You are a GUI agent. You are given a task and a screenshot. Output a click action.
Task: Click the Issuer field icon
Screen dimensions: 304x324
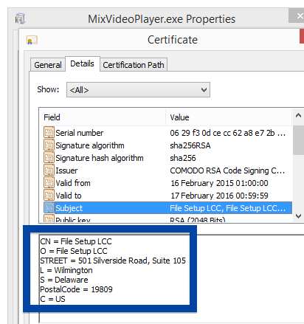tap(49, 170)
